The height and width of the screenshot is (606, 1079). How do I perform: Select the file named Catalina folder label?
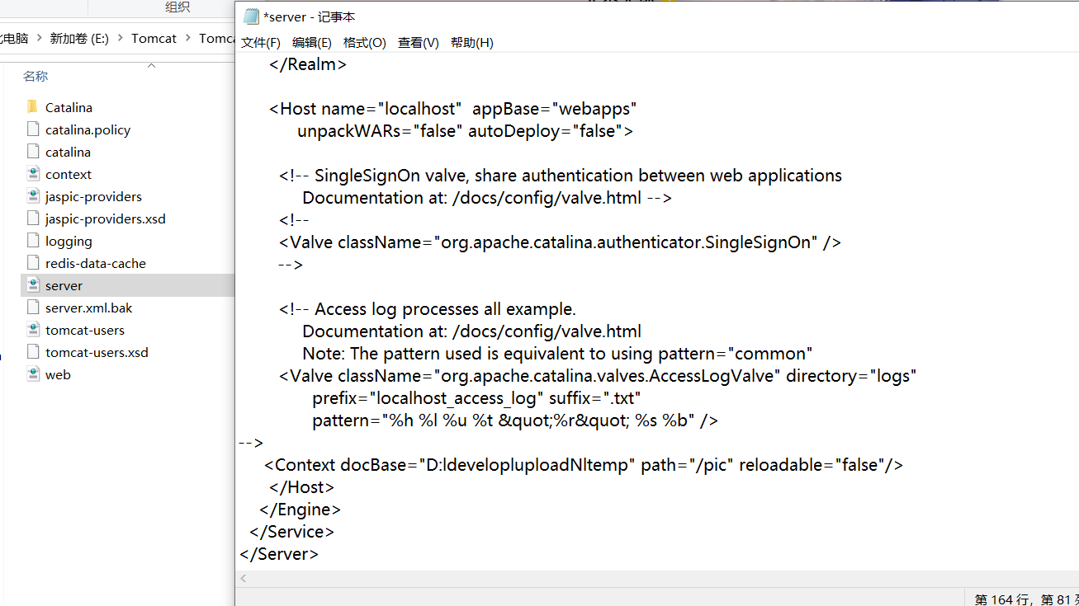tap(69, 107)
